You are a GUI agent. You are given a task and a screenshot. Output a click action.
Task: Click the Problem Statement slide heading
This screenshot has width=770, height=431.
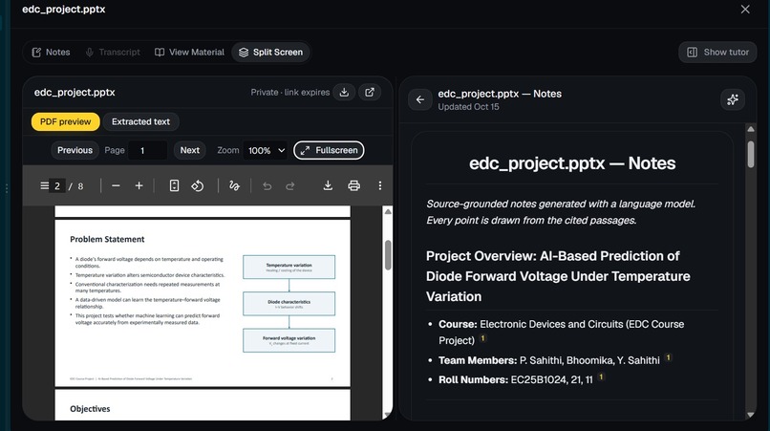[107, 239]
